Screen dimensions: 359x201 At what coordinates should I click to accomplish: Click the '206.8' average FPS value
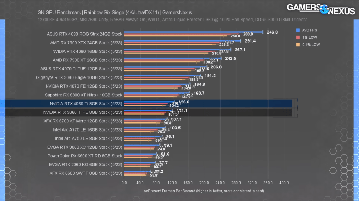[x=216, y=67]
